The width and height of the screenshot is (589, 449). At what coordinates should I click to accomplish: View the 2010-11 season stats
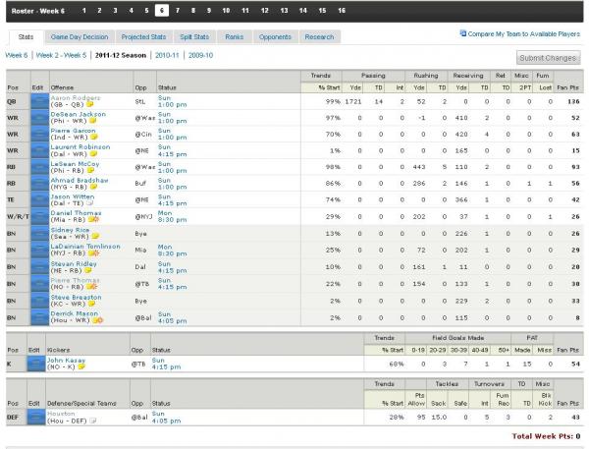click(168, 55)
